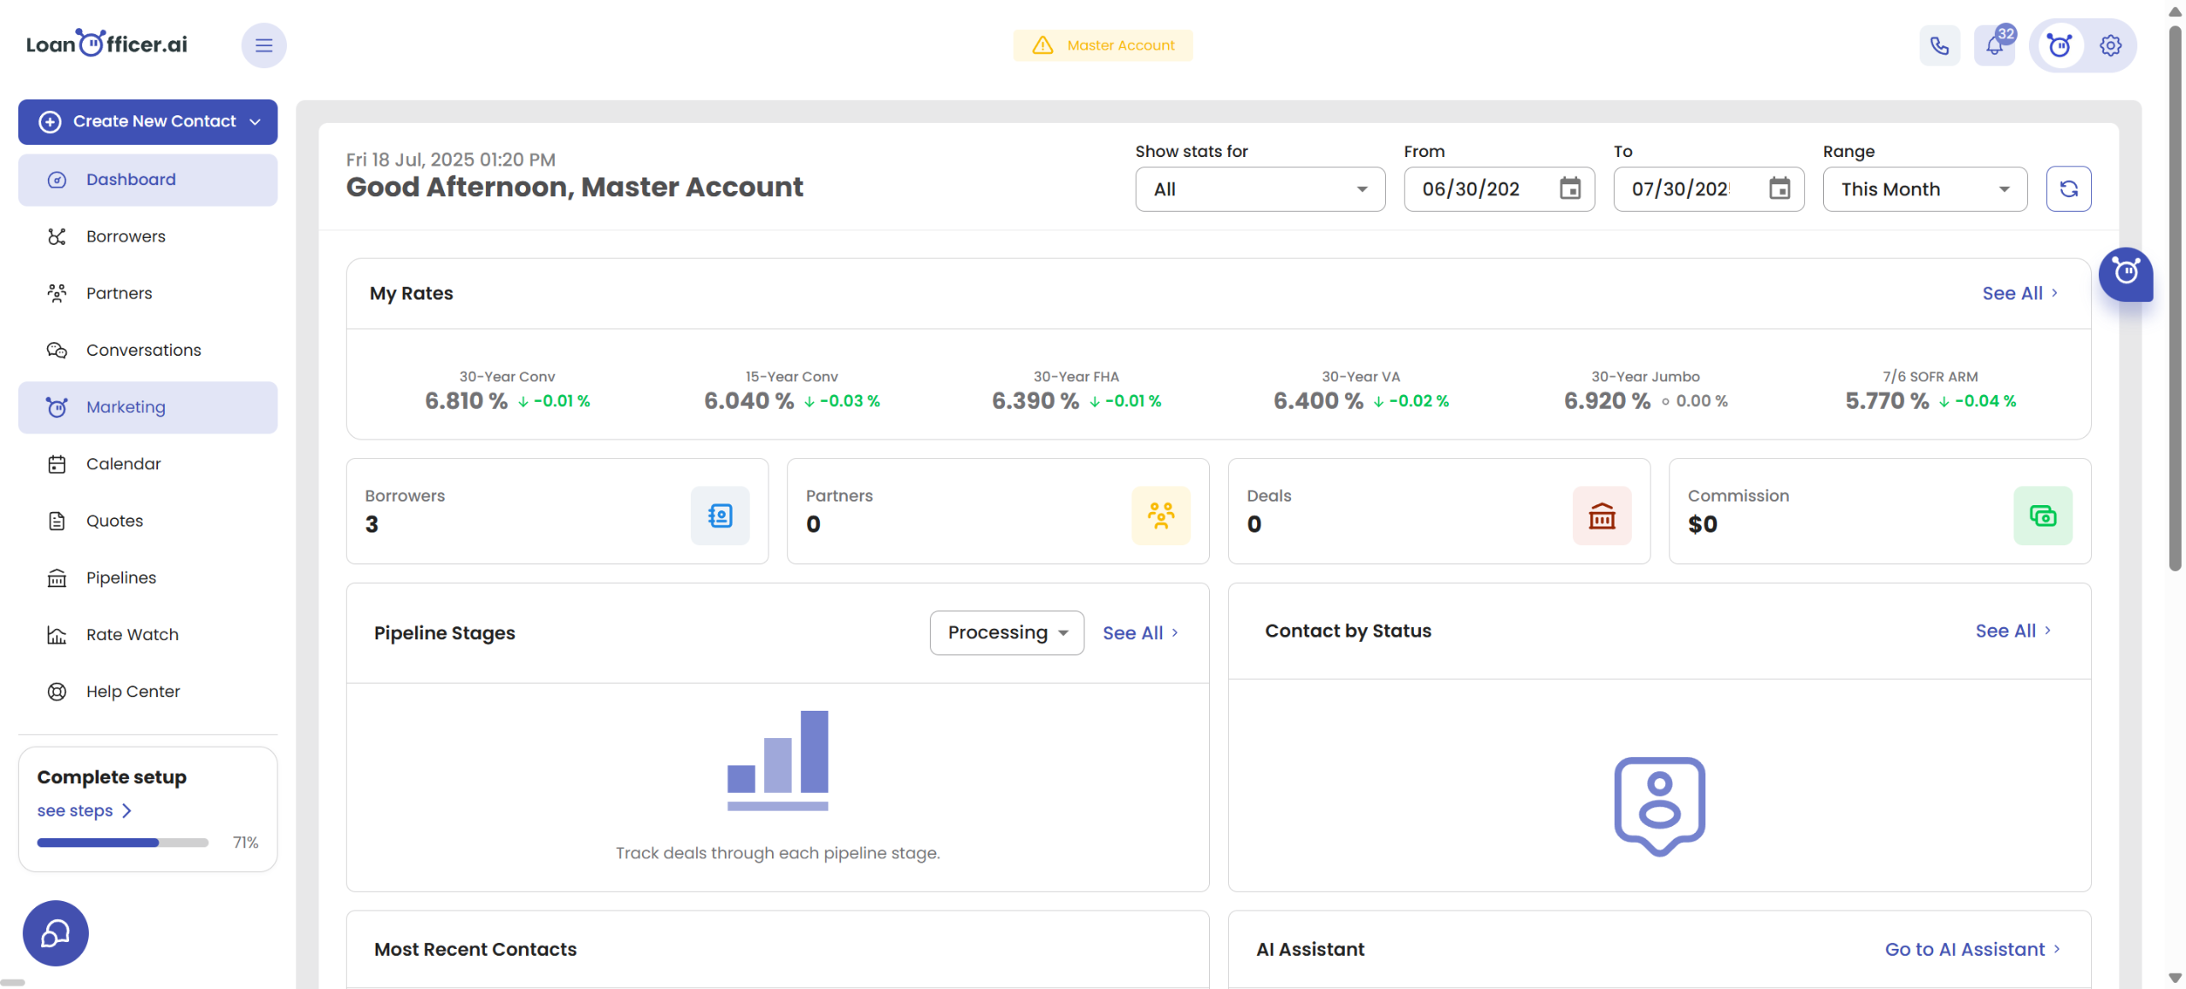
Task: Open the floating AI assistant bubble
Action: click(x=2125, y=274)
